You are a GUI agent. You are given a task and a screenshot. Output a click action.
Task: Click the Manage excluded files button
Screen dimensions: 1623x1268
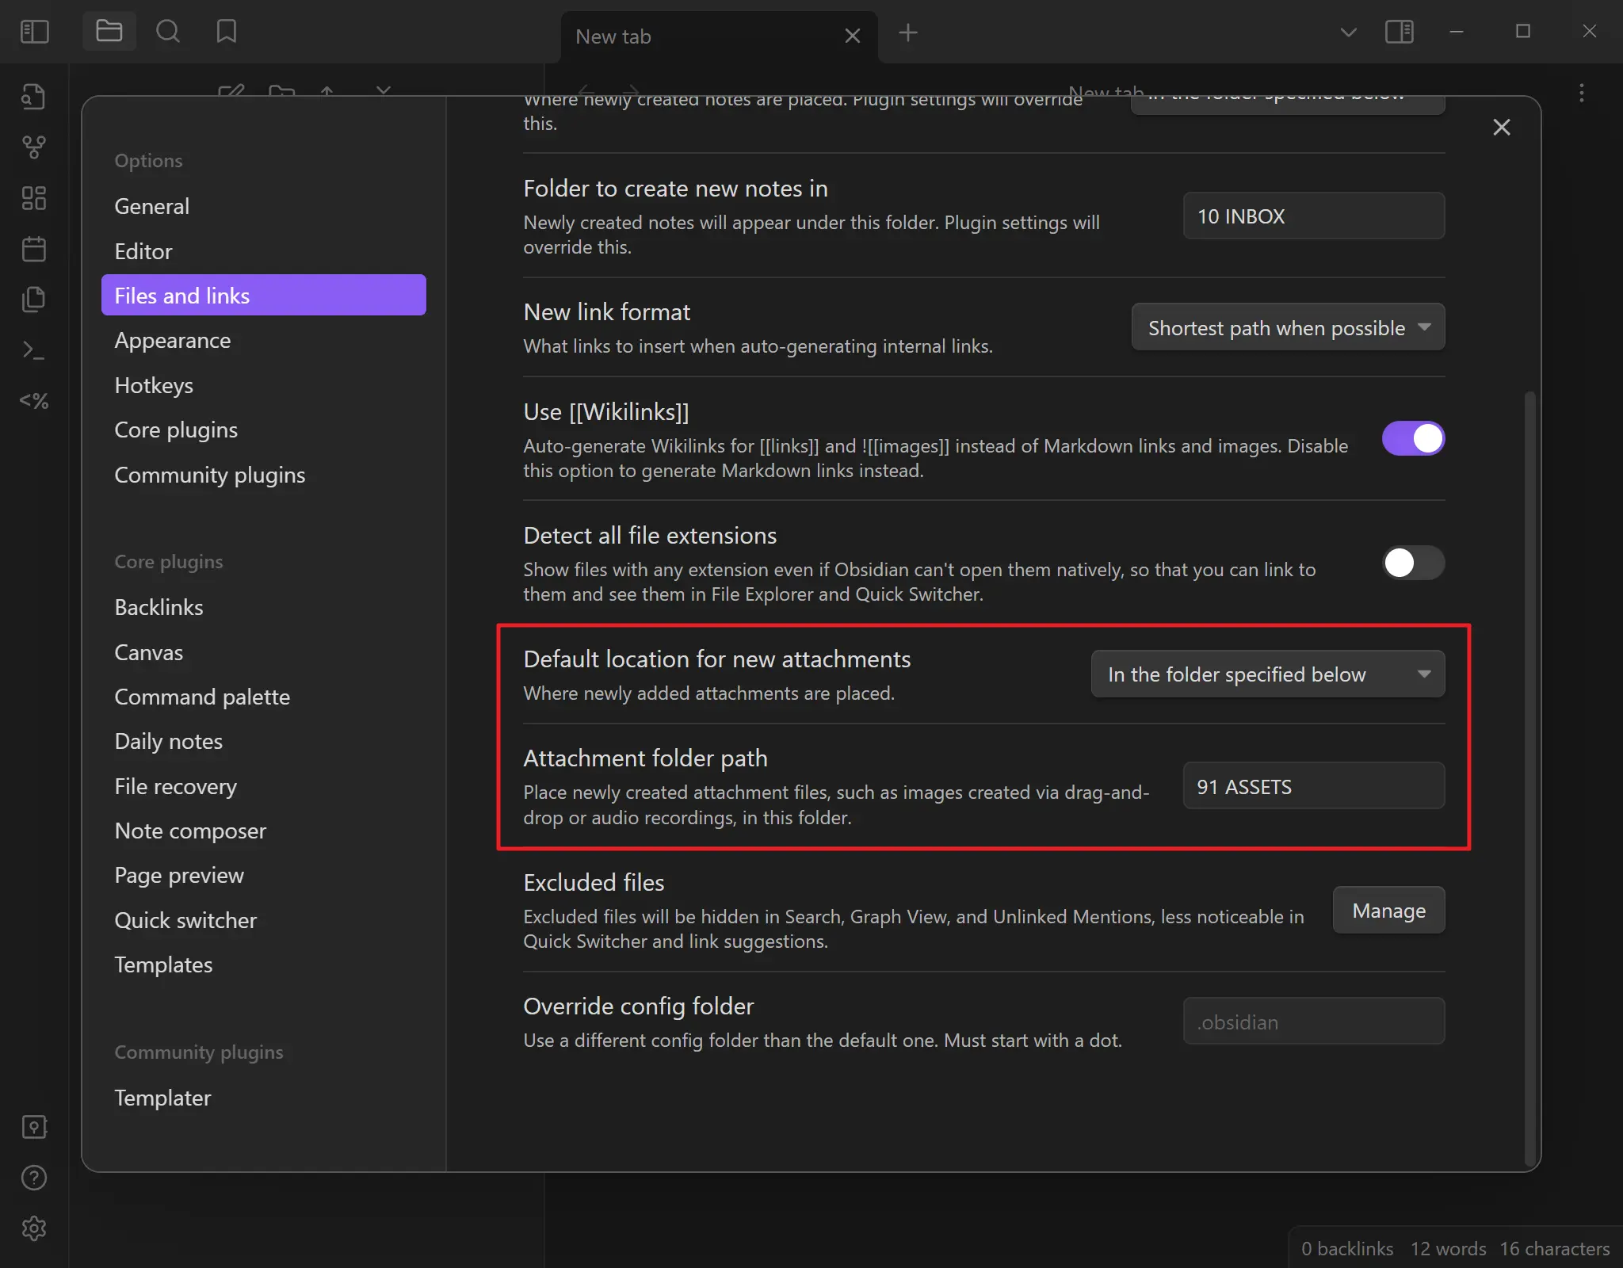click(x=1388, y=911)
